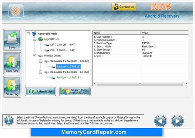Click the horizontal scrollbar thumb in details
195x138 pixels.
coord(140,84)
